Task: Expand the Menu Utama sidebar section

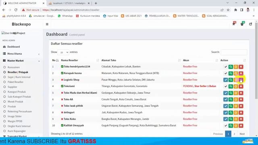Action: click(x=21, y=54)
